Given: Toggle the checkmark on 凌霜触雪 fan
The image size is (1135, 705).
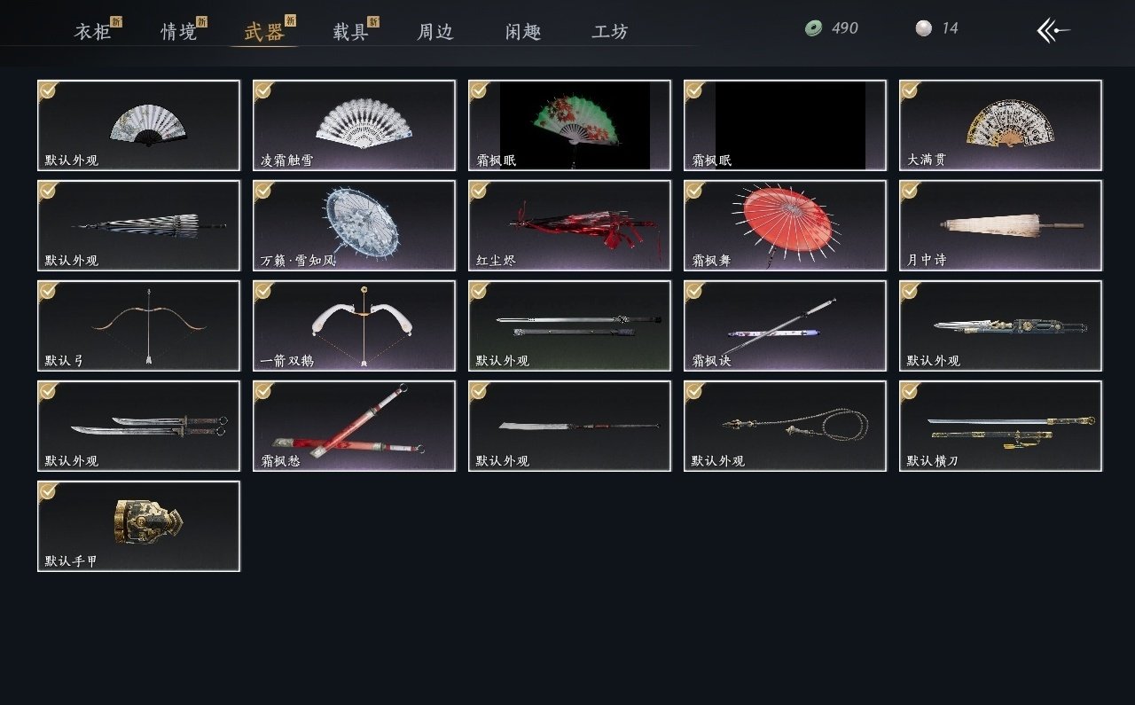Looking at the screenshot, I should coord(263,90).
